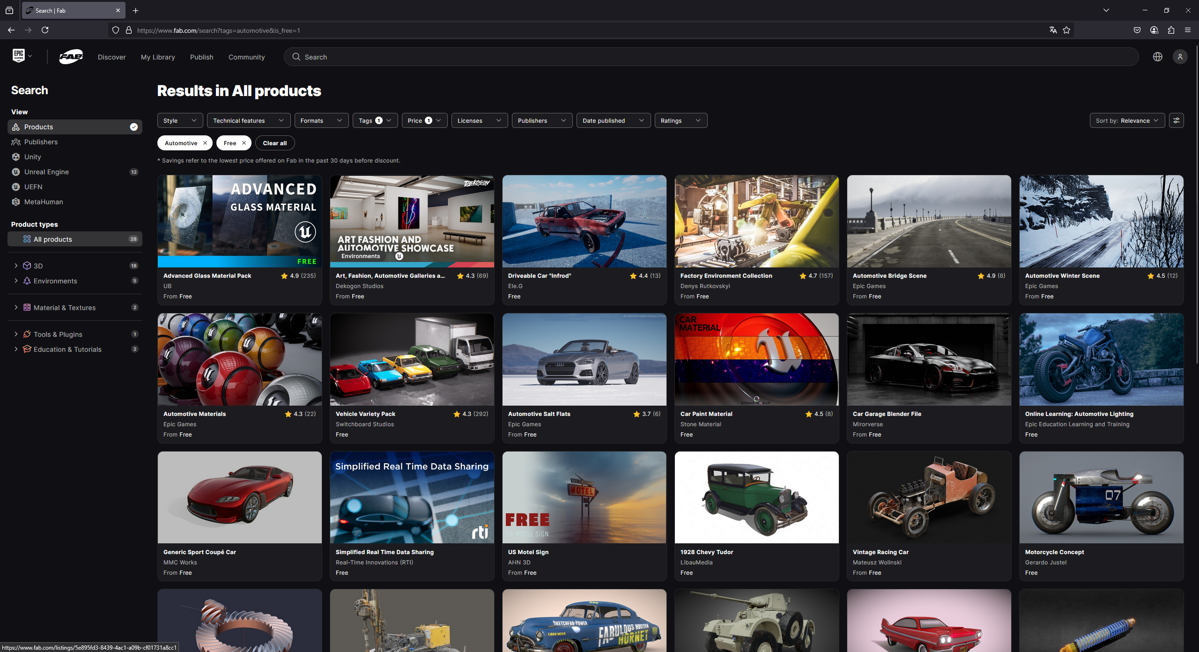Image resolution: width=1199 pixels, height=652 pixels.
Task: Open 1928 Chevy Tudor listing title
Action: pos(706,552)
